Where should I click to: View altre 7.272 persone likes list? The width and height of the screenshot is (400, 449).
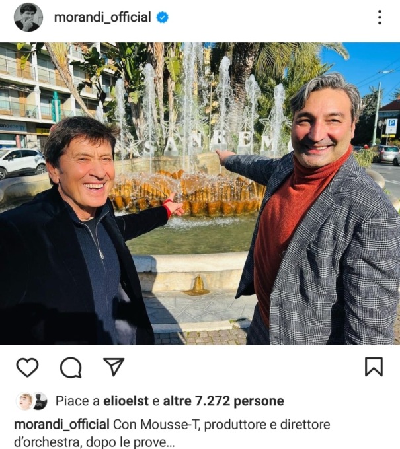pos(223,401)
